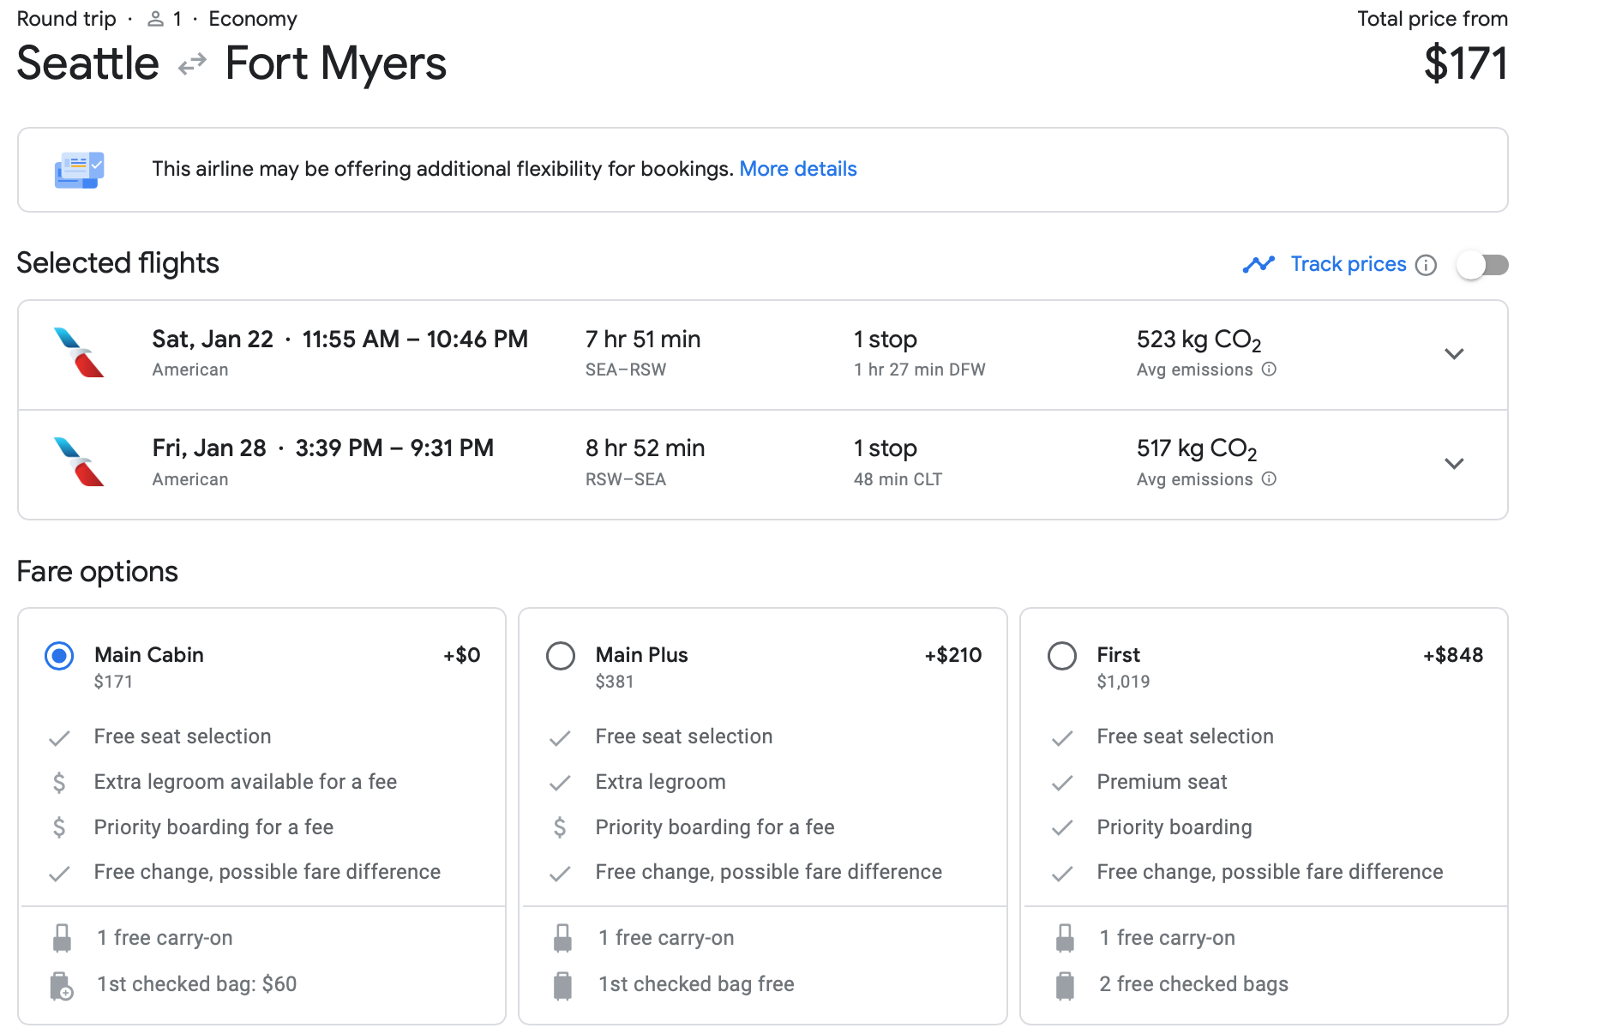Click the Track prices label
The image size is (1598, 1034).
(x=1348, y=264)
